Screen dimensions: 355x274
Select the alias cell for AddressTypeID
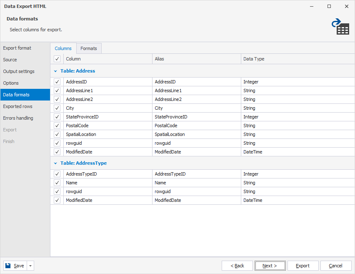(x=197, y=174)
